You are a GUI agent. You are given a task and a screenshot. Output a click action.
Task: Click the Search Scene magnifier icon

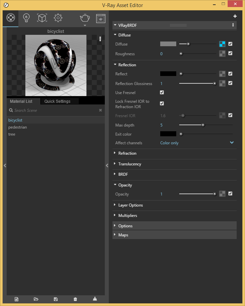pyautogui.click(x=11, y=110)
